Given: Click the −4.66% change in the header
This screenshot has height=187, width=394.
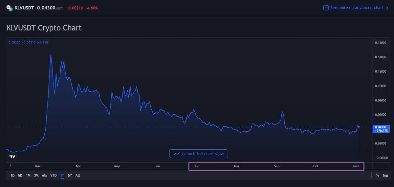Looking at the screenshot, I should [x=91, y=8].
